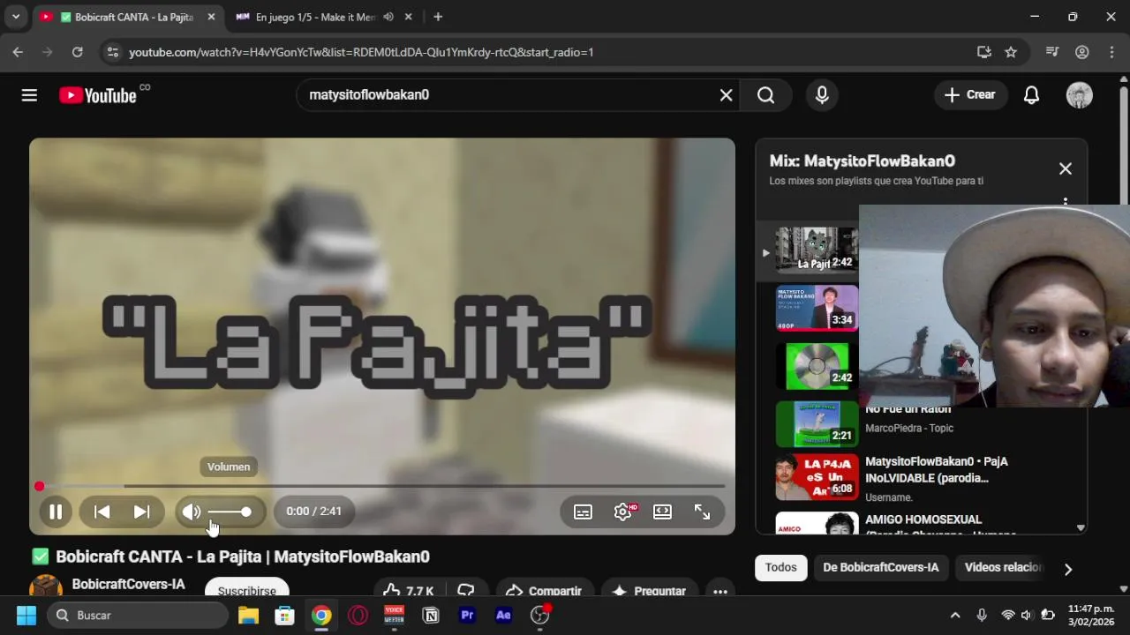Pause the video with the pause button
The image size is (1130, 635).
(x=56, y=512)
